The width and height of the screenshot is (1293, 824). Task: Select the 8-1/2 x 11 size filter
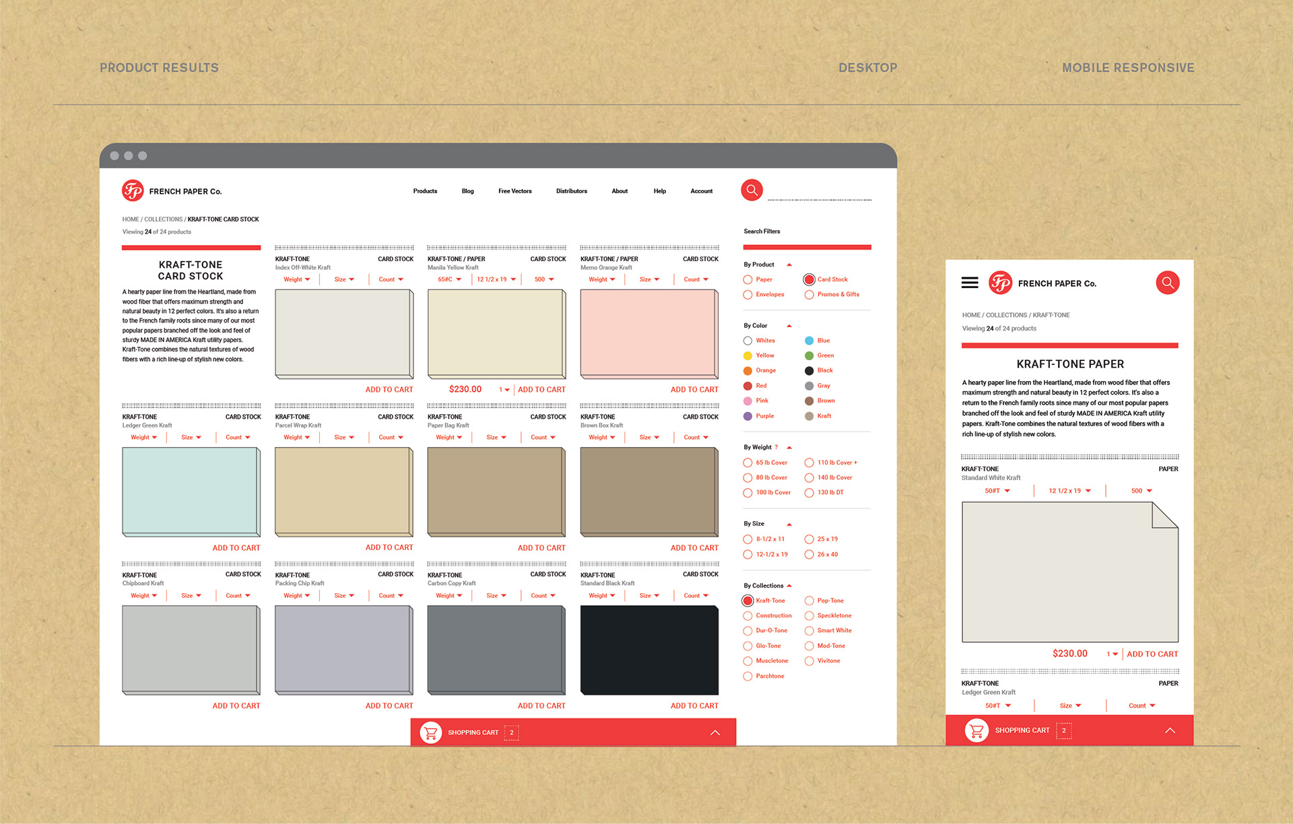click(x=748, y=539)
